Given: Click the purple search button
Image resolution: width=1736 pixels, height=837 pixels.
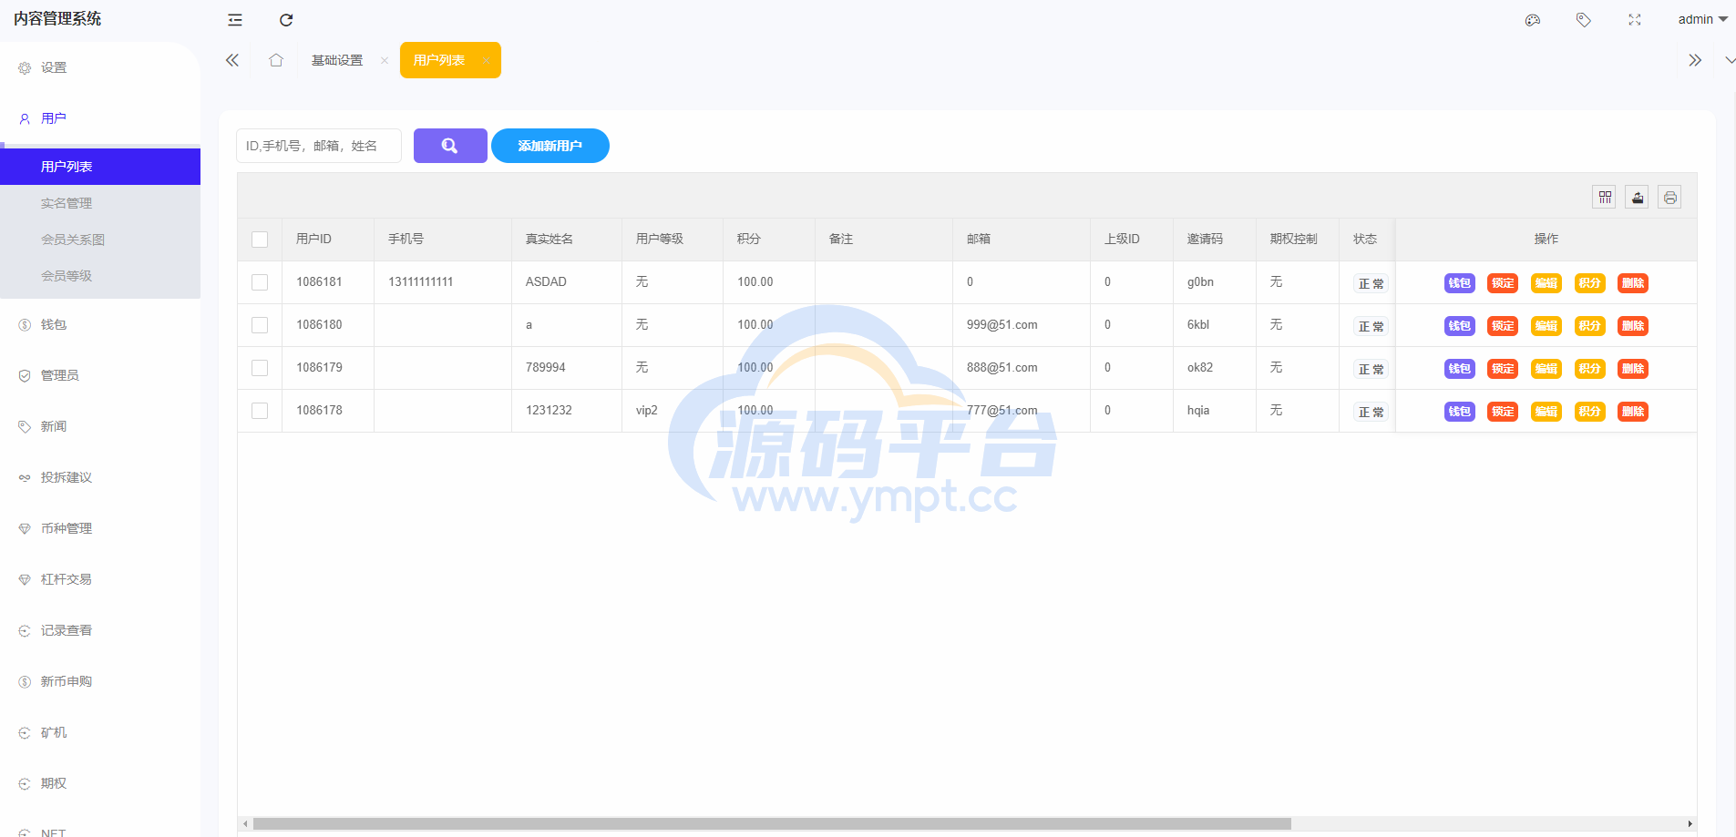Looking at the screenshot, I should tap(450, 146).
